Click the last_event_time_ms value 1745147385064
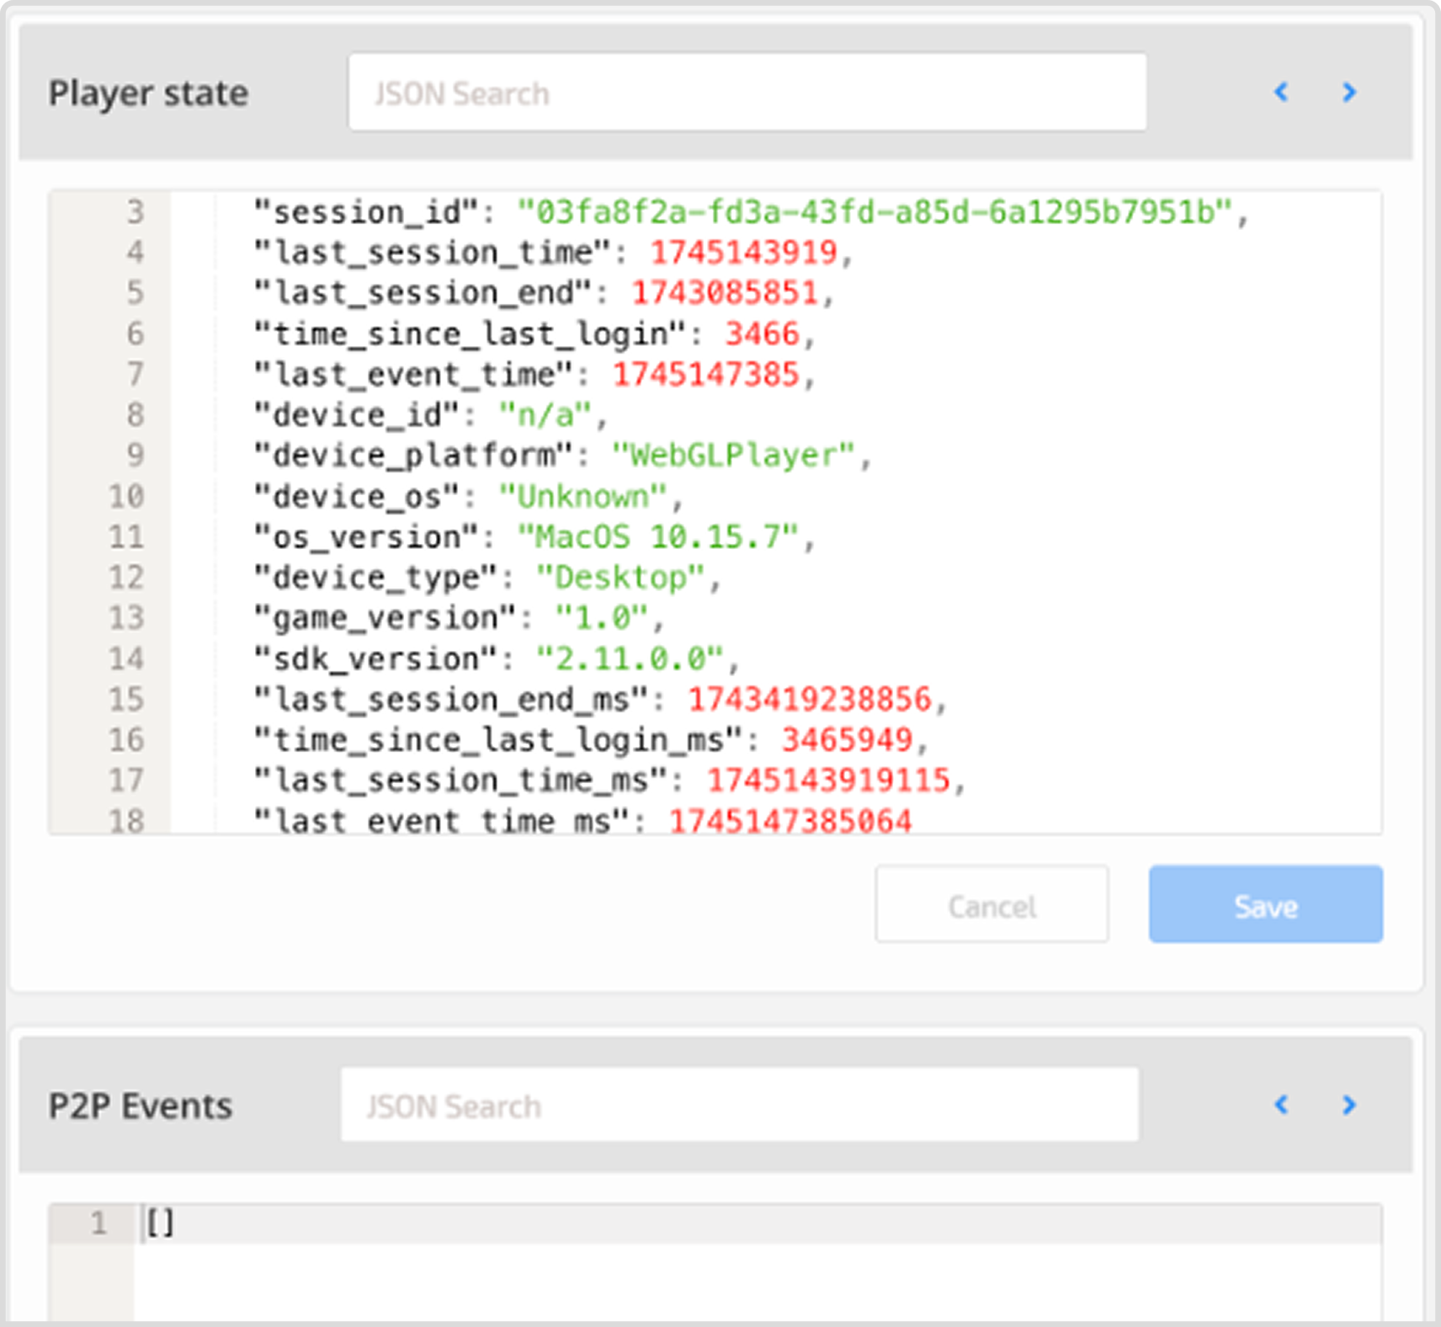Viewport: 1441px width, 1327px height. coord(791,821)
